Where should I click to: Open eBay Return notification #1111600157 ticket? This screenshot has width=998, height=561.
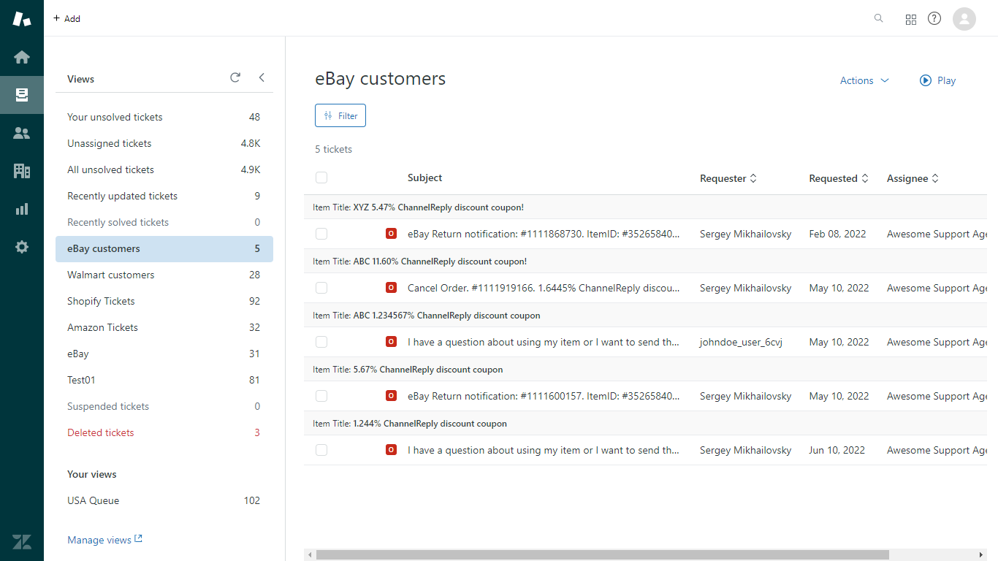[x=544, y=396]
